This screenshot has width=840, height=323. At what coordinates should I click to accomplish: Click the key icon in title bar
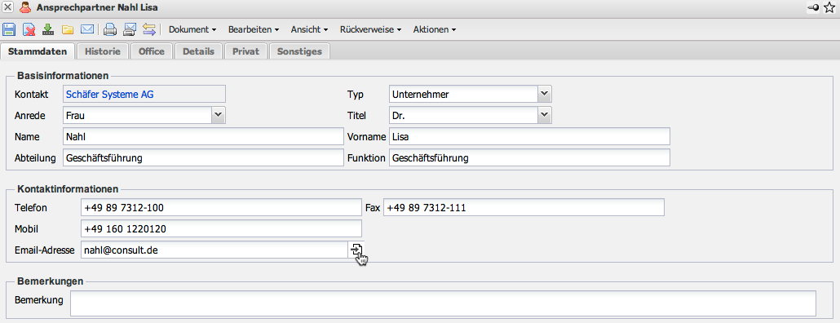(x=812, y=8)
